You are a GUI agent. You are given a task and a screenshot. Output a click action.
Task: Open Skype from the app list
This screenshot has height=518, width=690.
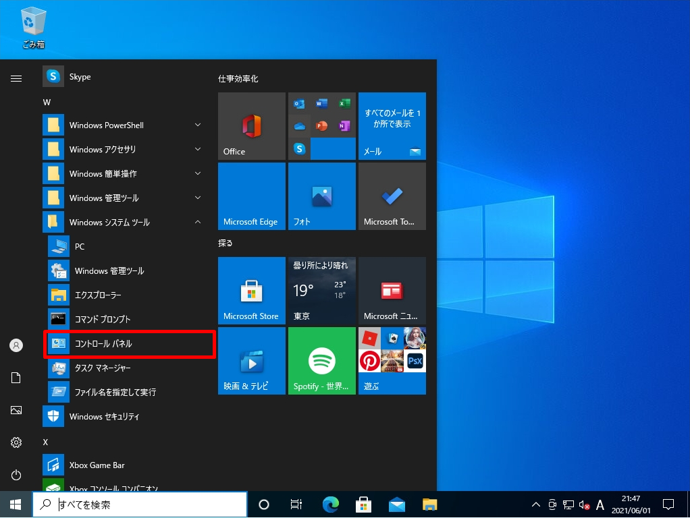[x=124, y=76]
